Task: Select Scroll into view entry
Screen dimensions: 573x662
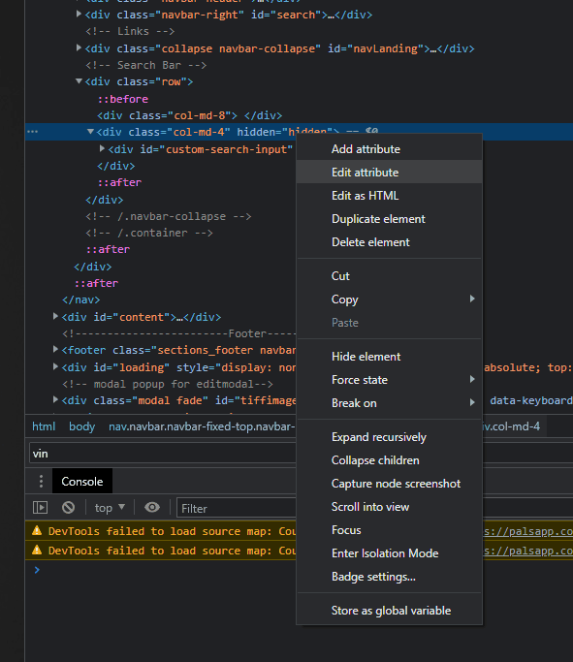Action: (389, 507)
